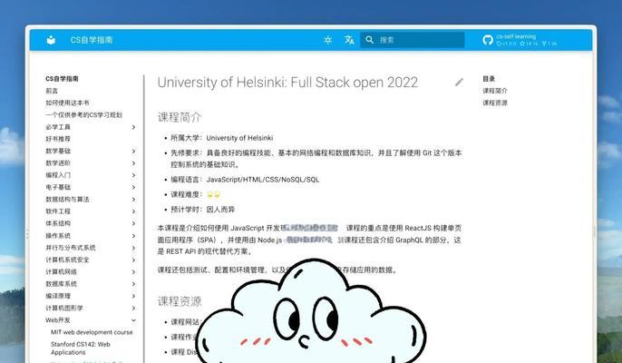Open 好书推荐 sidebar page
Image resolution: width=622 pixels, height=363 pixels.
tap(58, 139)
